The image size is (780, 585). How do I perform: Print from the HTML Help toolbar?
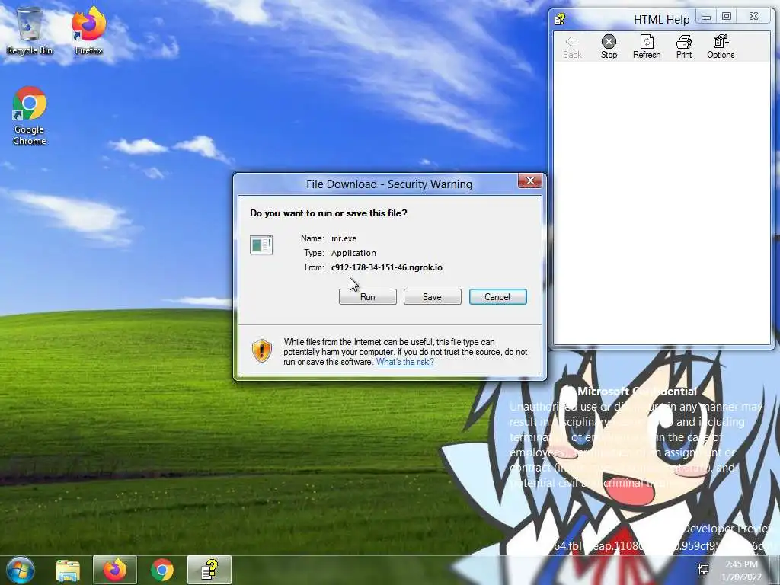[x=684, y=47]
